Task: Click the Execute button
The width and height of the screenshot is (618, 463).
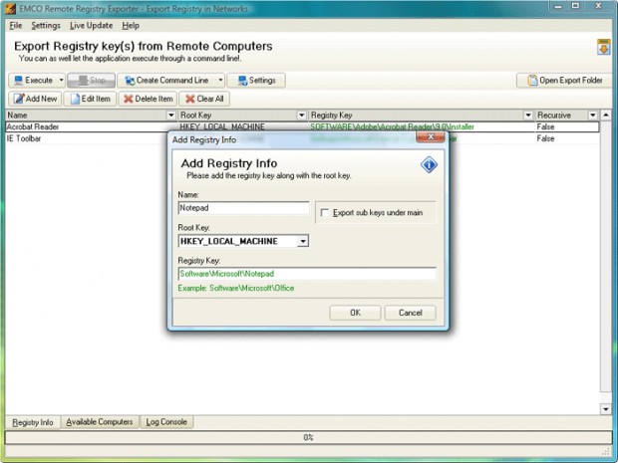Action: pos(33,81)
